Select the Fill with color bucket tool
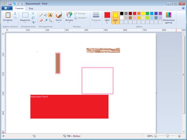Image resolution: width=187 pixels, height=140 pixels. (46, 15)
